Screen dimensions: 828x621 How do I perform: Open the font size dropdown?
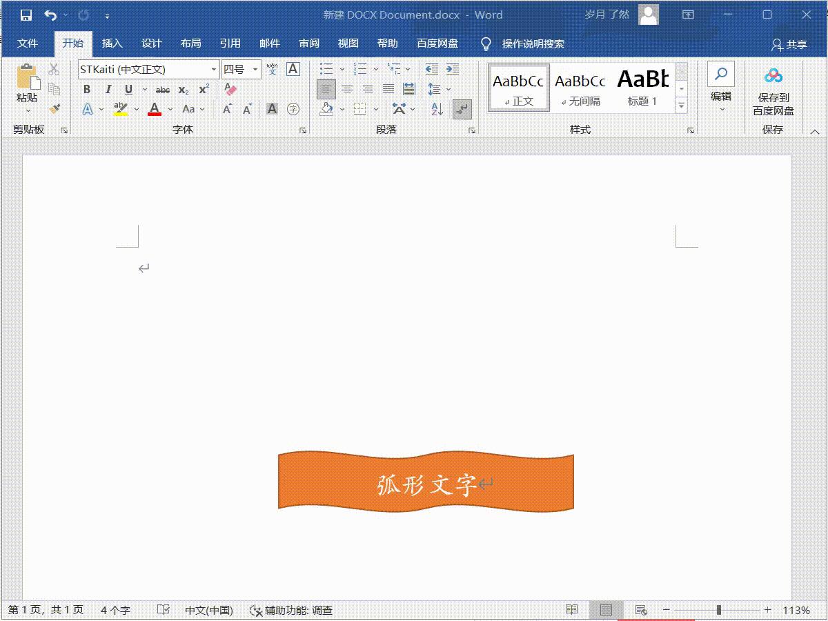coord(254,68)
